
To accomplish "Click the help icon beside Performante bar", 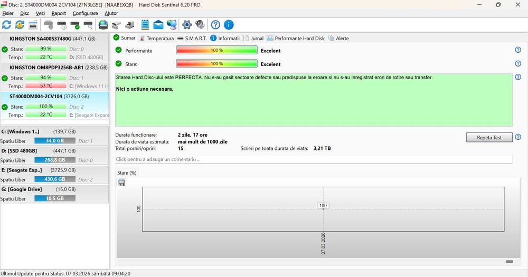I will (518, 50).
